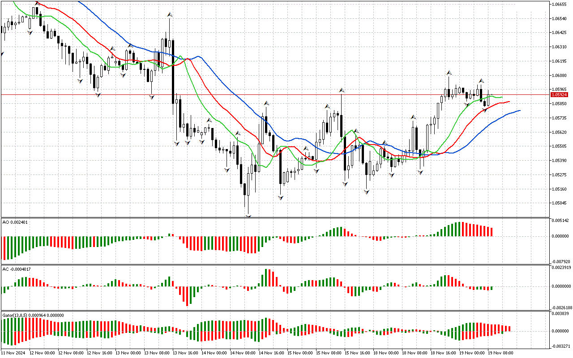This screenshot has height=358, width=573.
Task: Click Gator scale value 0.003839
Action: 561,314
